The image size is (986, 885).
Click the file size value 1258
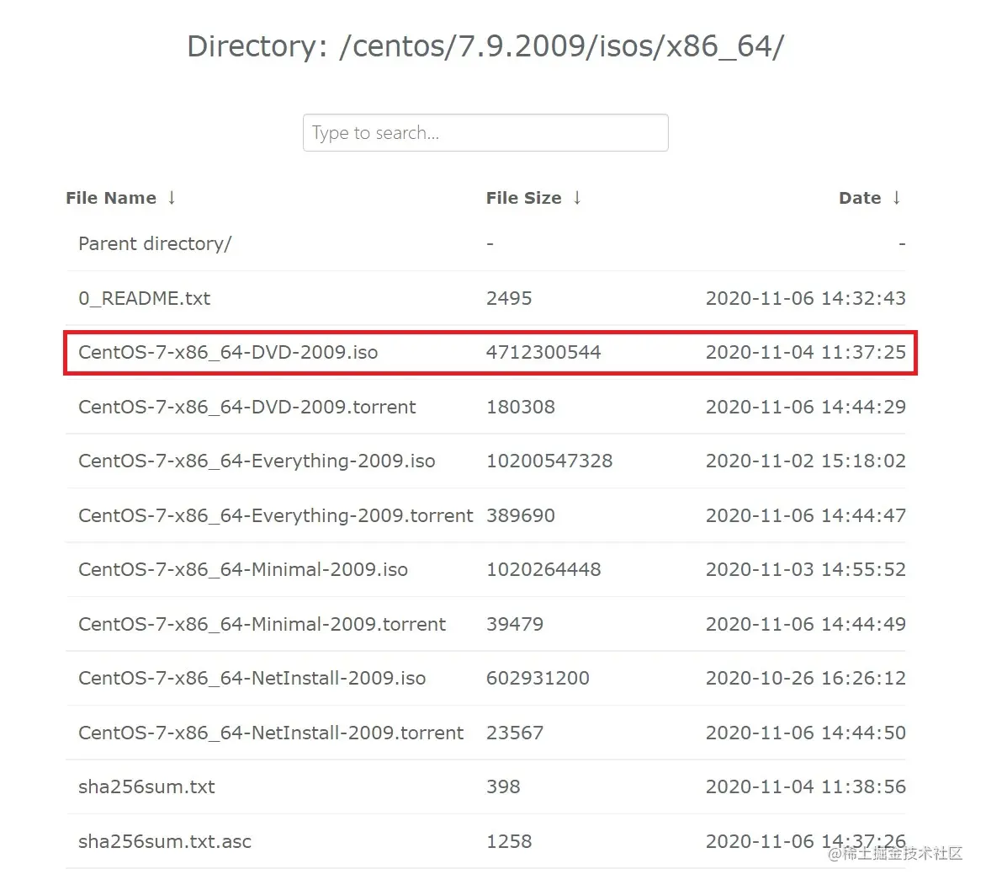[x=509, y=841]
